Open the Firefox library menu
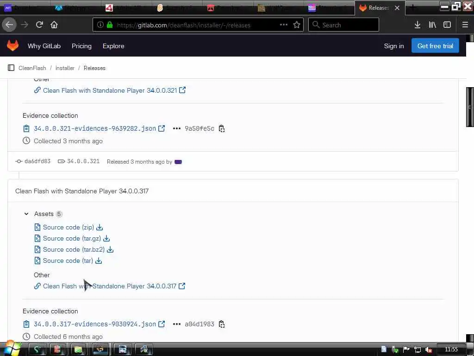The image size is (474, 356). pyautogui.click(x=432, y=25)
